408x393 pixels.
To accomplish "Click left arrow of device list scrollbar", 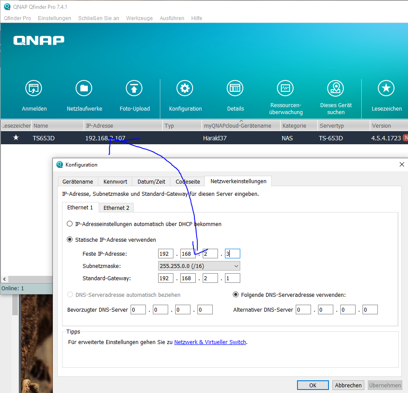I will point(4,279).
